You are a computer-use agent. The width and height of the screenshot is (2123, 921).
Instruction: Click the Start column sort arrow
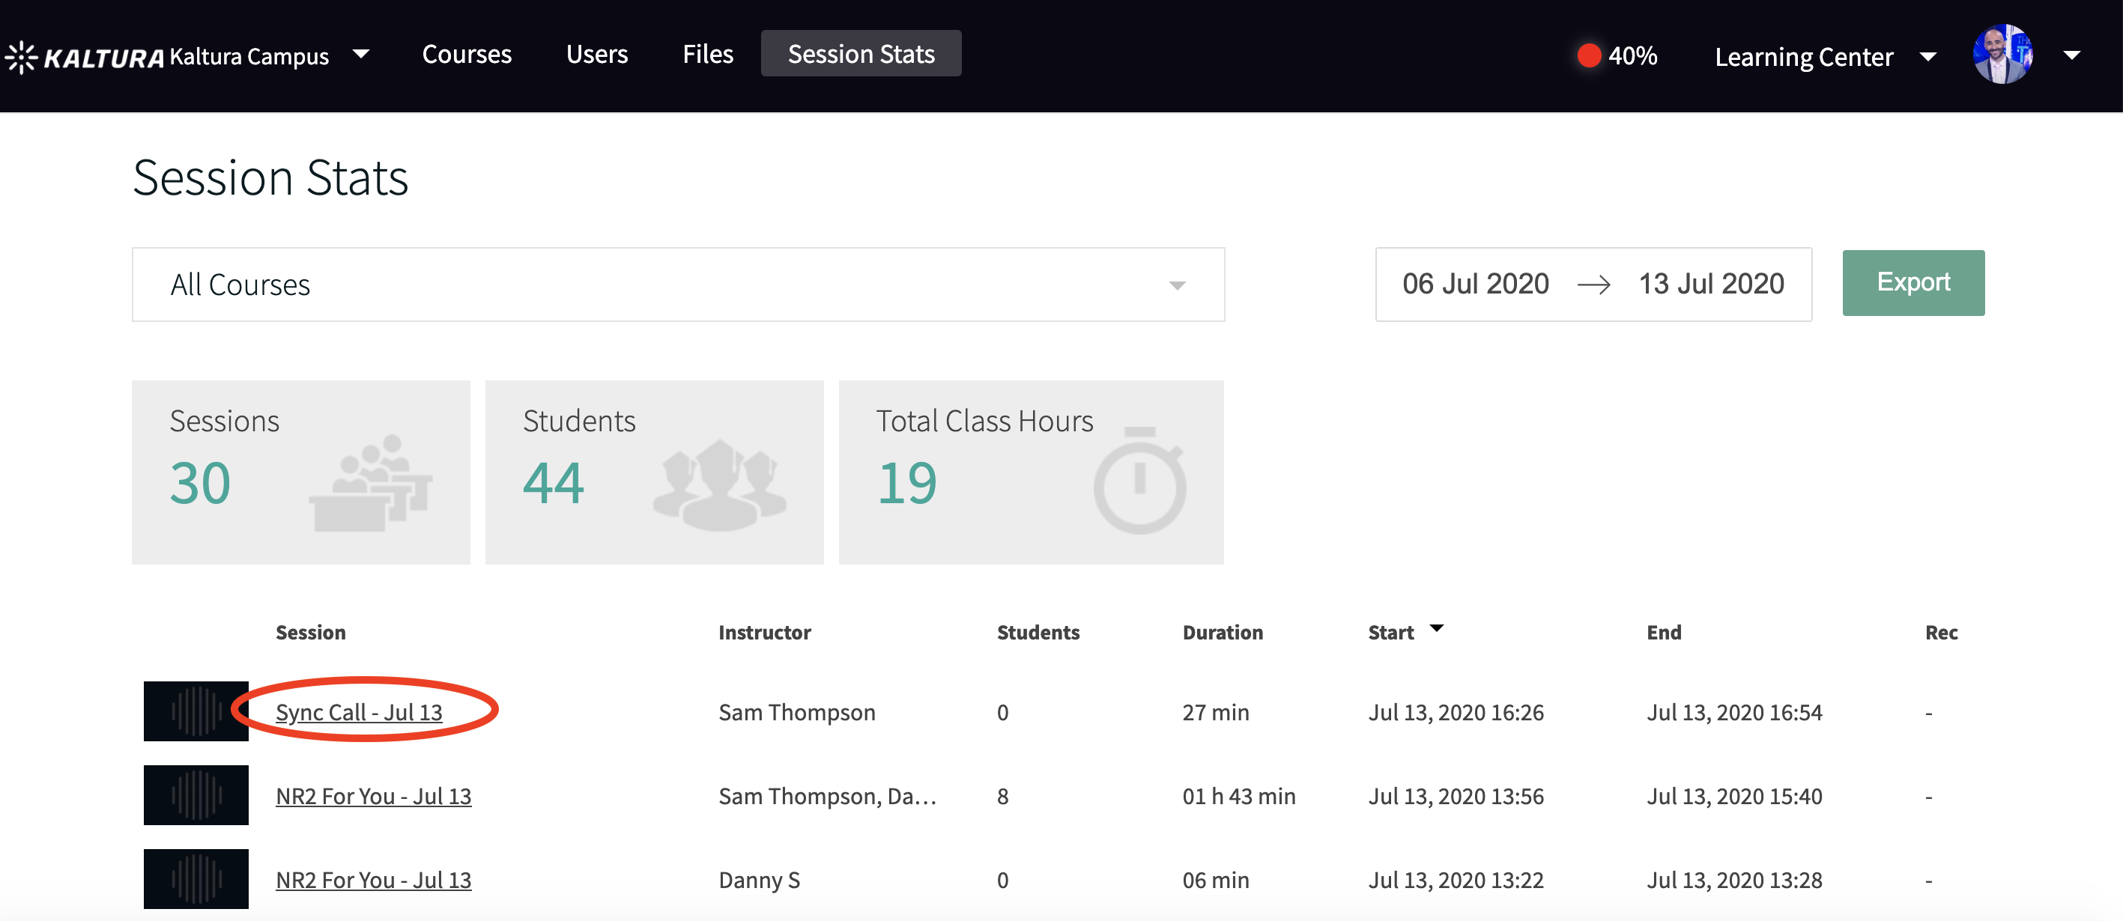coord(1437,628)
